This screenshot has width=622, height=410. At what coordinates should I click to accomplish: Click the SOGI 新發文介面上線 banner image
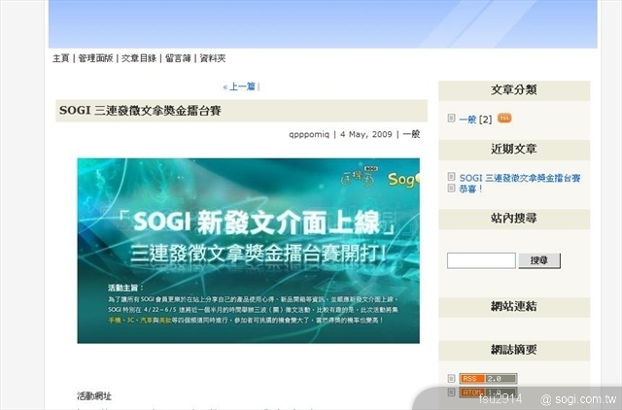[x=249, y=251]
